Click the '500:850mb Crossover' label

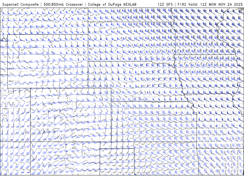[63, 5]
